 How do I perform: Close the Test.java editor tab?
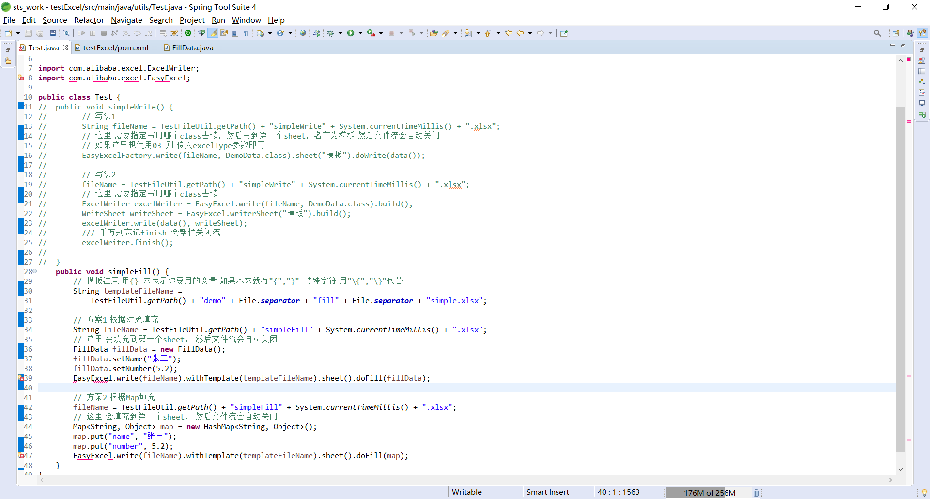65,47
